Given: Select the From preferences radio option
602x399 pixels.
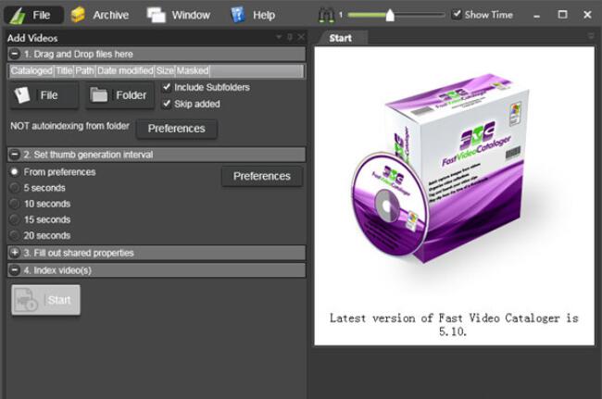Looking at the screenshot, I should [15, 172].
